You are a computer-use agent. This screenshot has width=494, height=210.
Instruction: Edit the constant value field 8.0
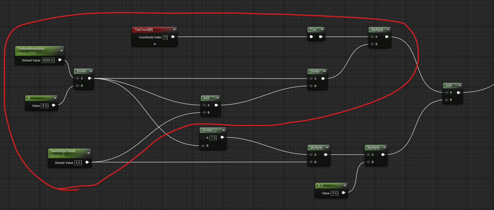(x=44, y=106)
